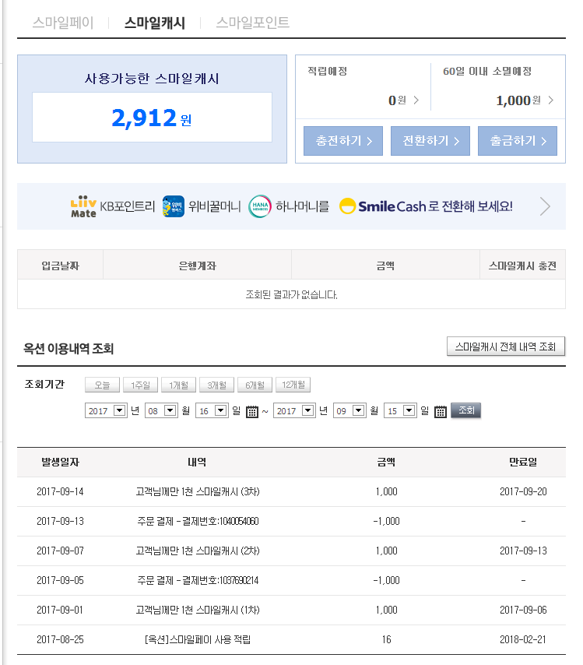Click the 하나머니 Hana Members logo
The image size is (583, 665).
[x=259, y=206]
